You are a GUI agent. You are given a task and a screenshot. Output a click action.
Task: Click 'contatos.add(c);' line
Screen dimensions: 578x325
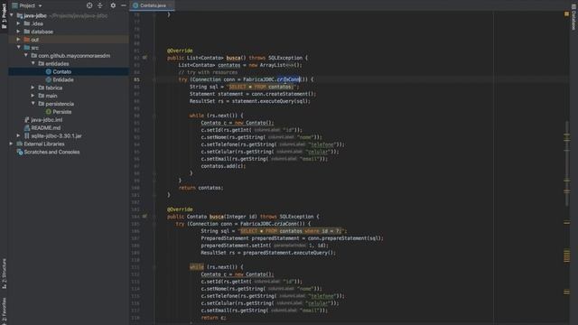tap(223, 166)
